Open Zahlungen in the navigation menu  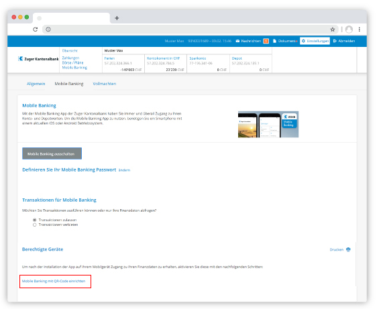(x=70, y=58)
